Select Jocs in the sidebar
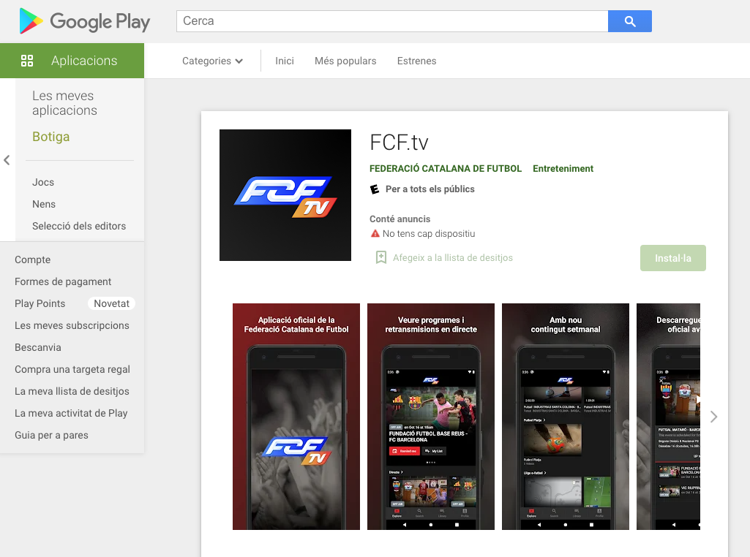This screenshot has height=557, width=750. pos(43,182)
